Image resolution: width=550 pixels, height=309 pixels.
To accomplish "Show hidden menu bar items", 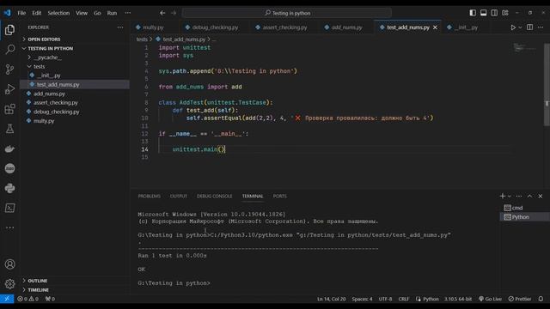I will click(x=128, y=13).
